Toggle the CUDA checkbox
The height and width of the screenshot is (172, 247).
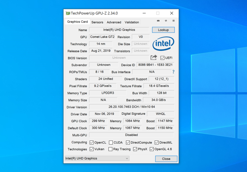pos(111,143)
